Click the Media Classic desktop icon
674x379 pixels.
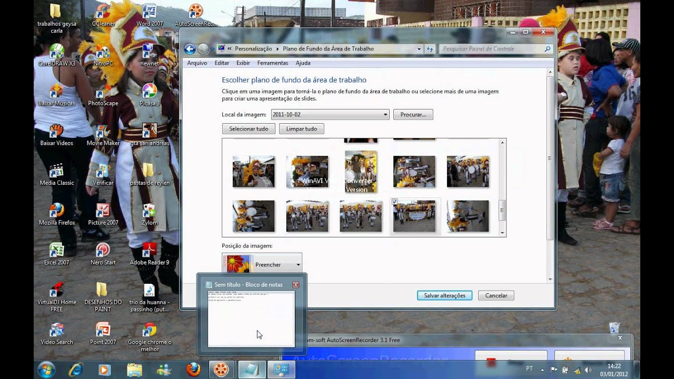pyautogui.click(x=57, y=174)
